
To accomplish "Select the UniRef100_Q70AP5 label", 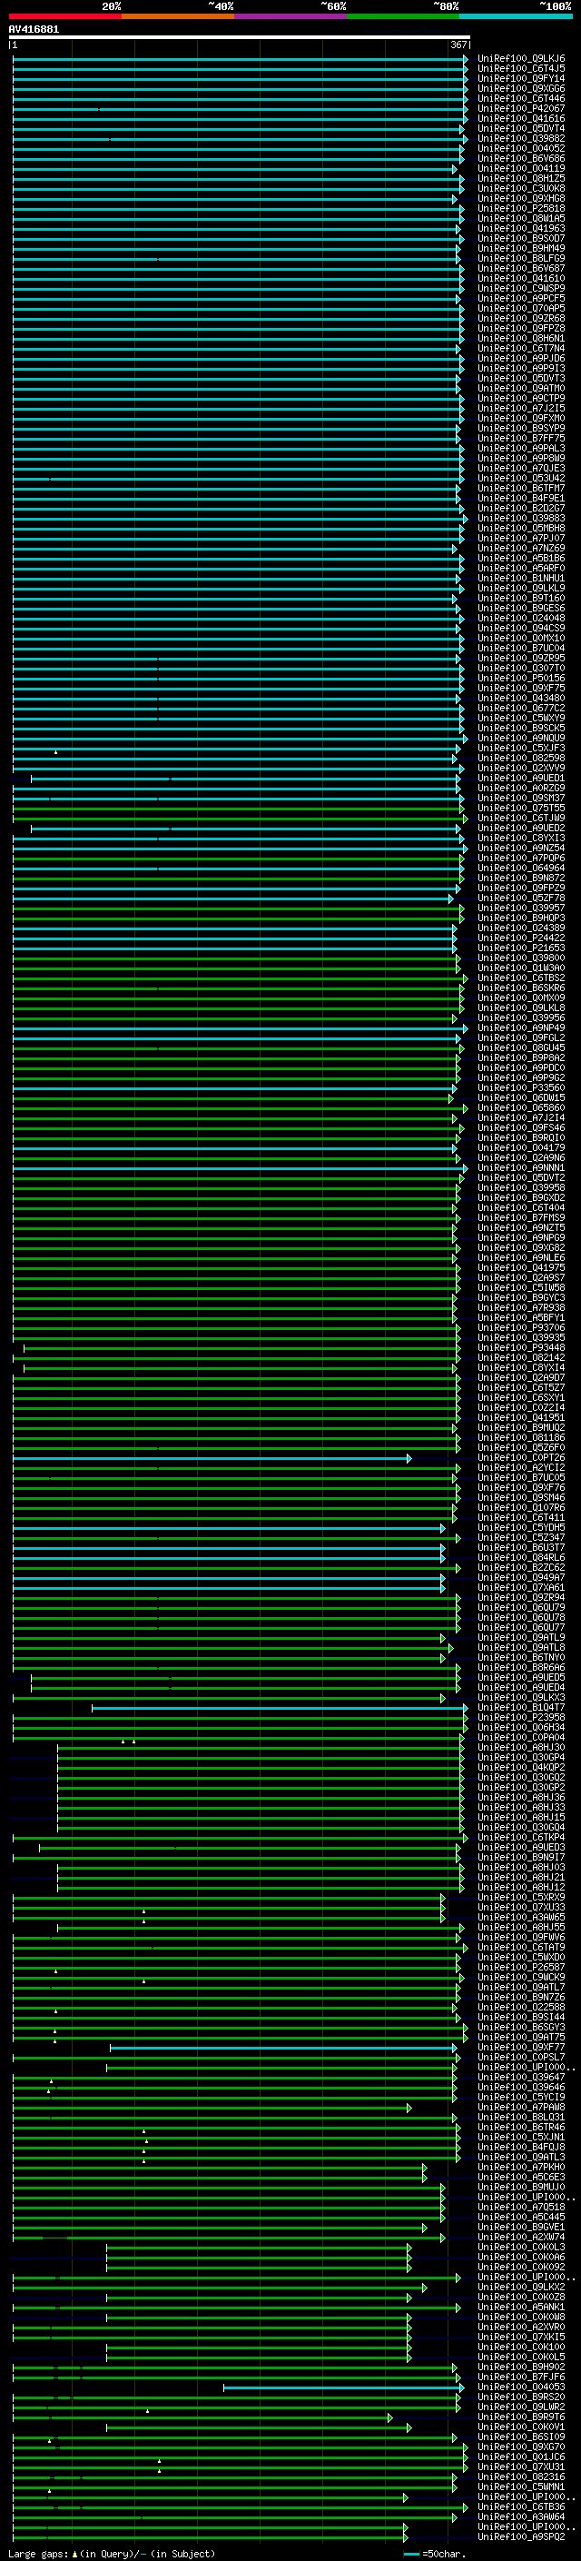I will [x=521, y=308].
